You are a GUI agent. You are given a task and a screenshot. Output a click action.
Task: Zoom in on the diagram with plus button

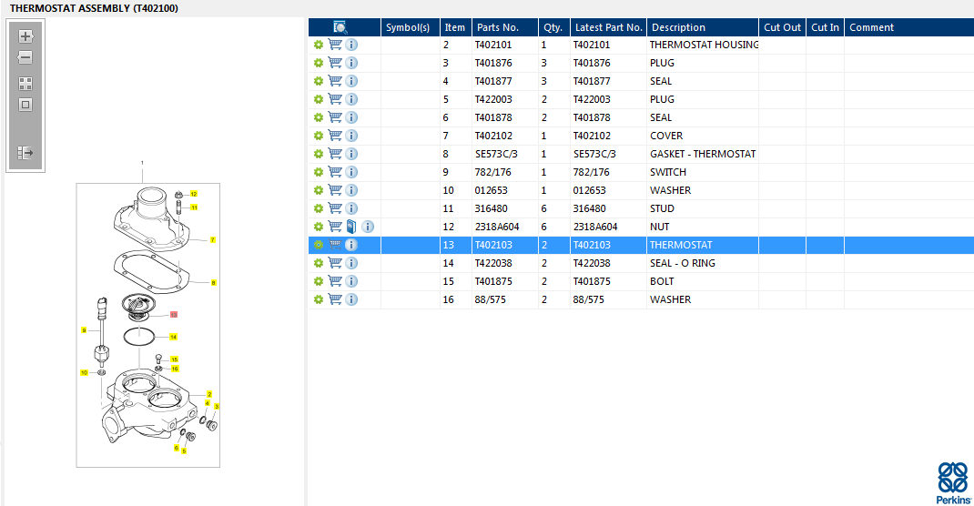tap(25, 36)
